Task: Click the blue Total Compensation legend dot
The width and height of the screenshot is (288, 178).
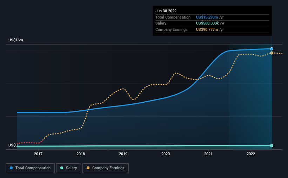Action: click(11, 168)
